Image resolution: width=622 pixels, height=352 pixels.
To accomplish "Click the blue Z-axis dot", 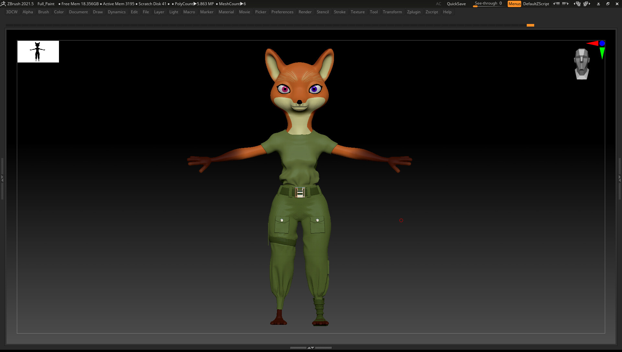I will click(602, 43).
